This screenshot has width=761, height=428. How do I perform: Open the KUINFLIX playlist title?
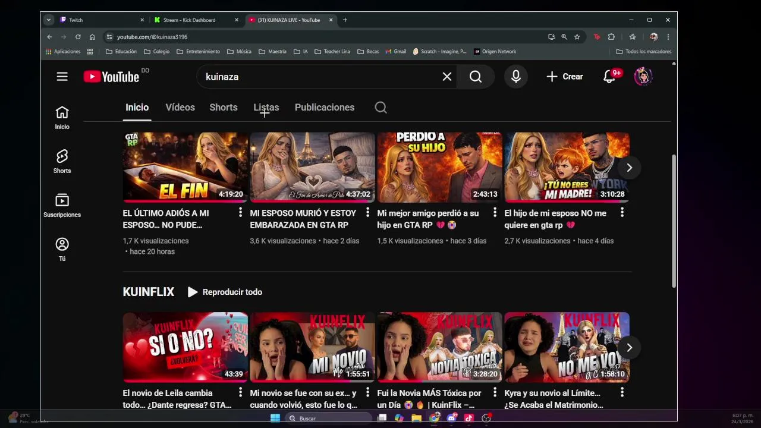pyautogui.click(x=149, y=292)
